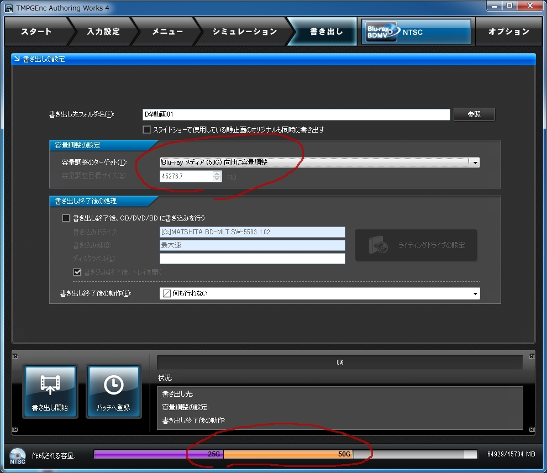The width and height of the screenshot is (547, 473).
Task: Open the シミュレーション tab
Action: coord(245,31)
